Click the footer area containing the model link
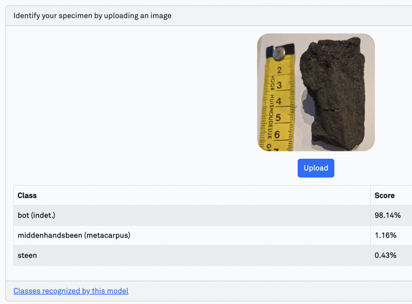 coord(206,291)
